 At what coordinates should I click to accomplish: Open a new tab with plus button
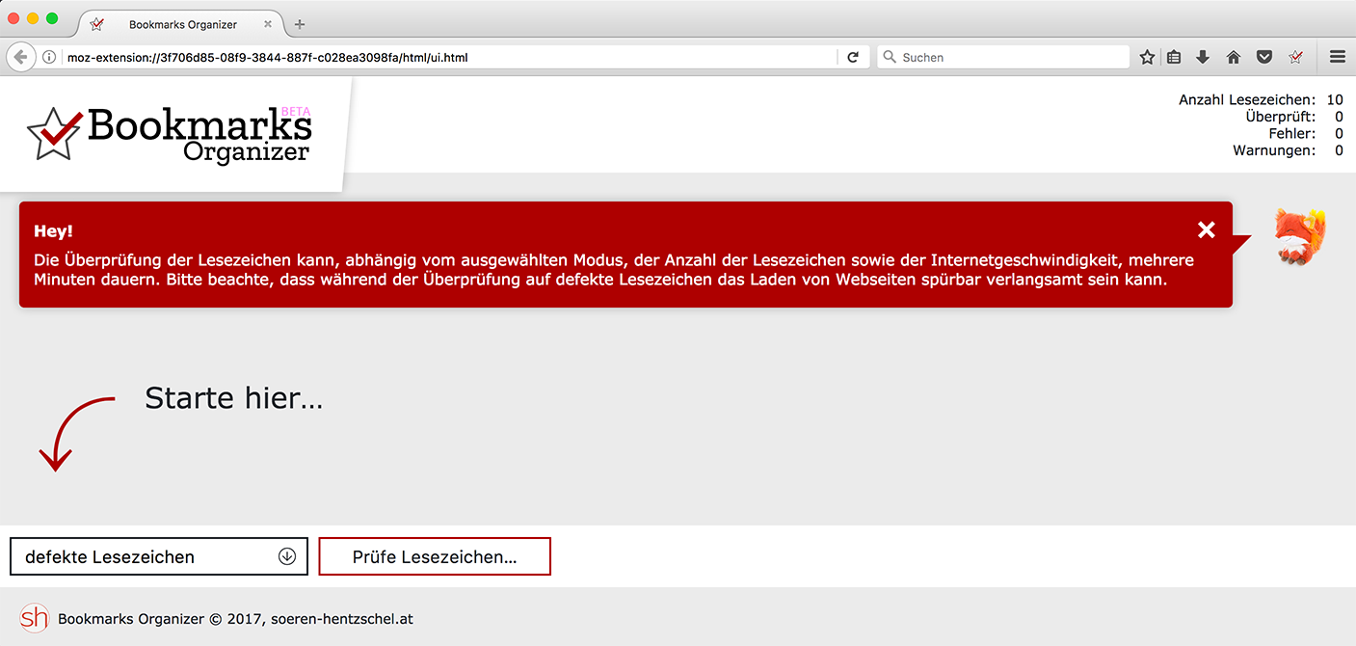pos(300,24)
